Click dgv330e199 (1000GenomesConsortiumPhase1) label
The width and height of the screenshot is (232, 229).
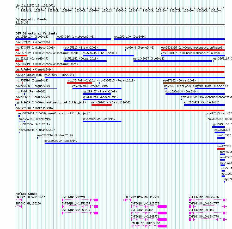pos(47,64)
